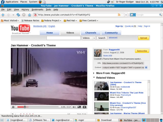The width and height of the screenshot is (163, 122).
Task: Open the History menu
Action: click(x=25, y=10)
